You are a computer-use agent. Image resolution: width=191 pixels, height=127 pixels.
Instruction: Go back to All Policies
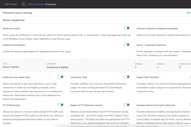click(10, 4)
